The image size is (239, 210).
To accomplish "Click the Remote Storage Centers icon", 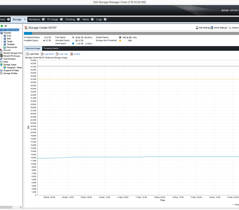I will click(1, 53).
